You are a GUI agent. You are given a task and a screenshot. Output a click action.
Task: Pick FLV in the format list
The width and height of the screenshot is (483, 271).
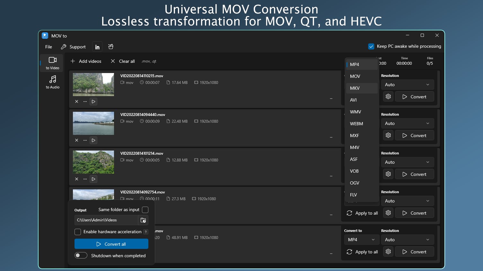click(362, 195)
